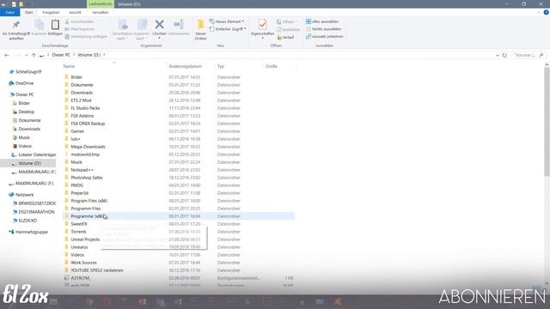Click Ausschneiden in the ribbon
Image resolution: width=550 pixels, height=309 pixels.
click(x=80, y=21)
